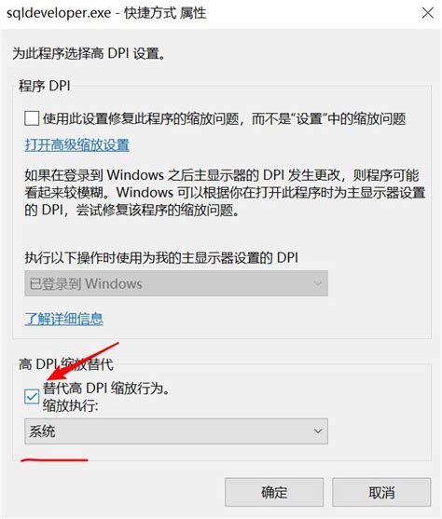Expand the chevron of 已登录到 Windows dropdown
The image size is (442, 519).
317,283
